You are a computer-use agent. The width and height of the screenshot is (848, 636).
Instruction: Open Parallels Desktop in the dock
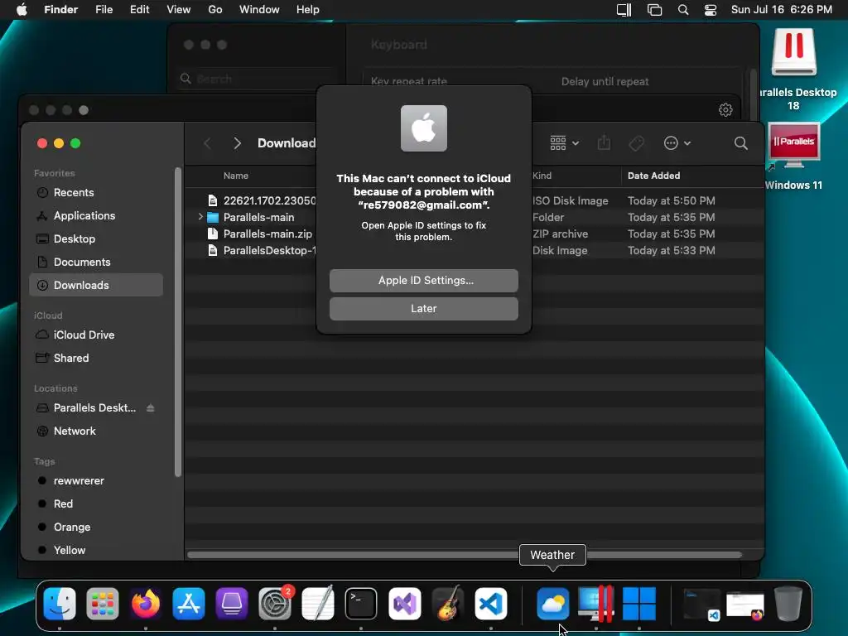[596, 603]
